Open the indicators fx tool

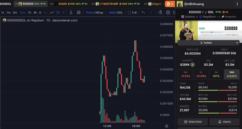[71, 12]
